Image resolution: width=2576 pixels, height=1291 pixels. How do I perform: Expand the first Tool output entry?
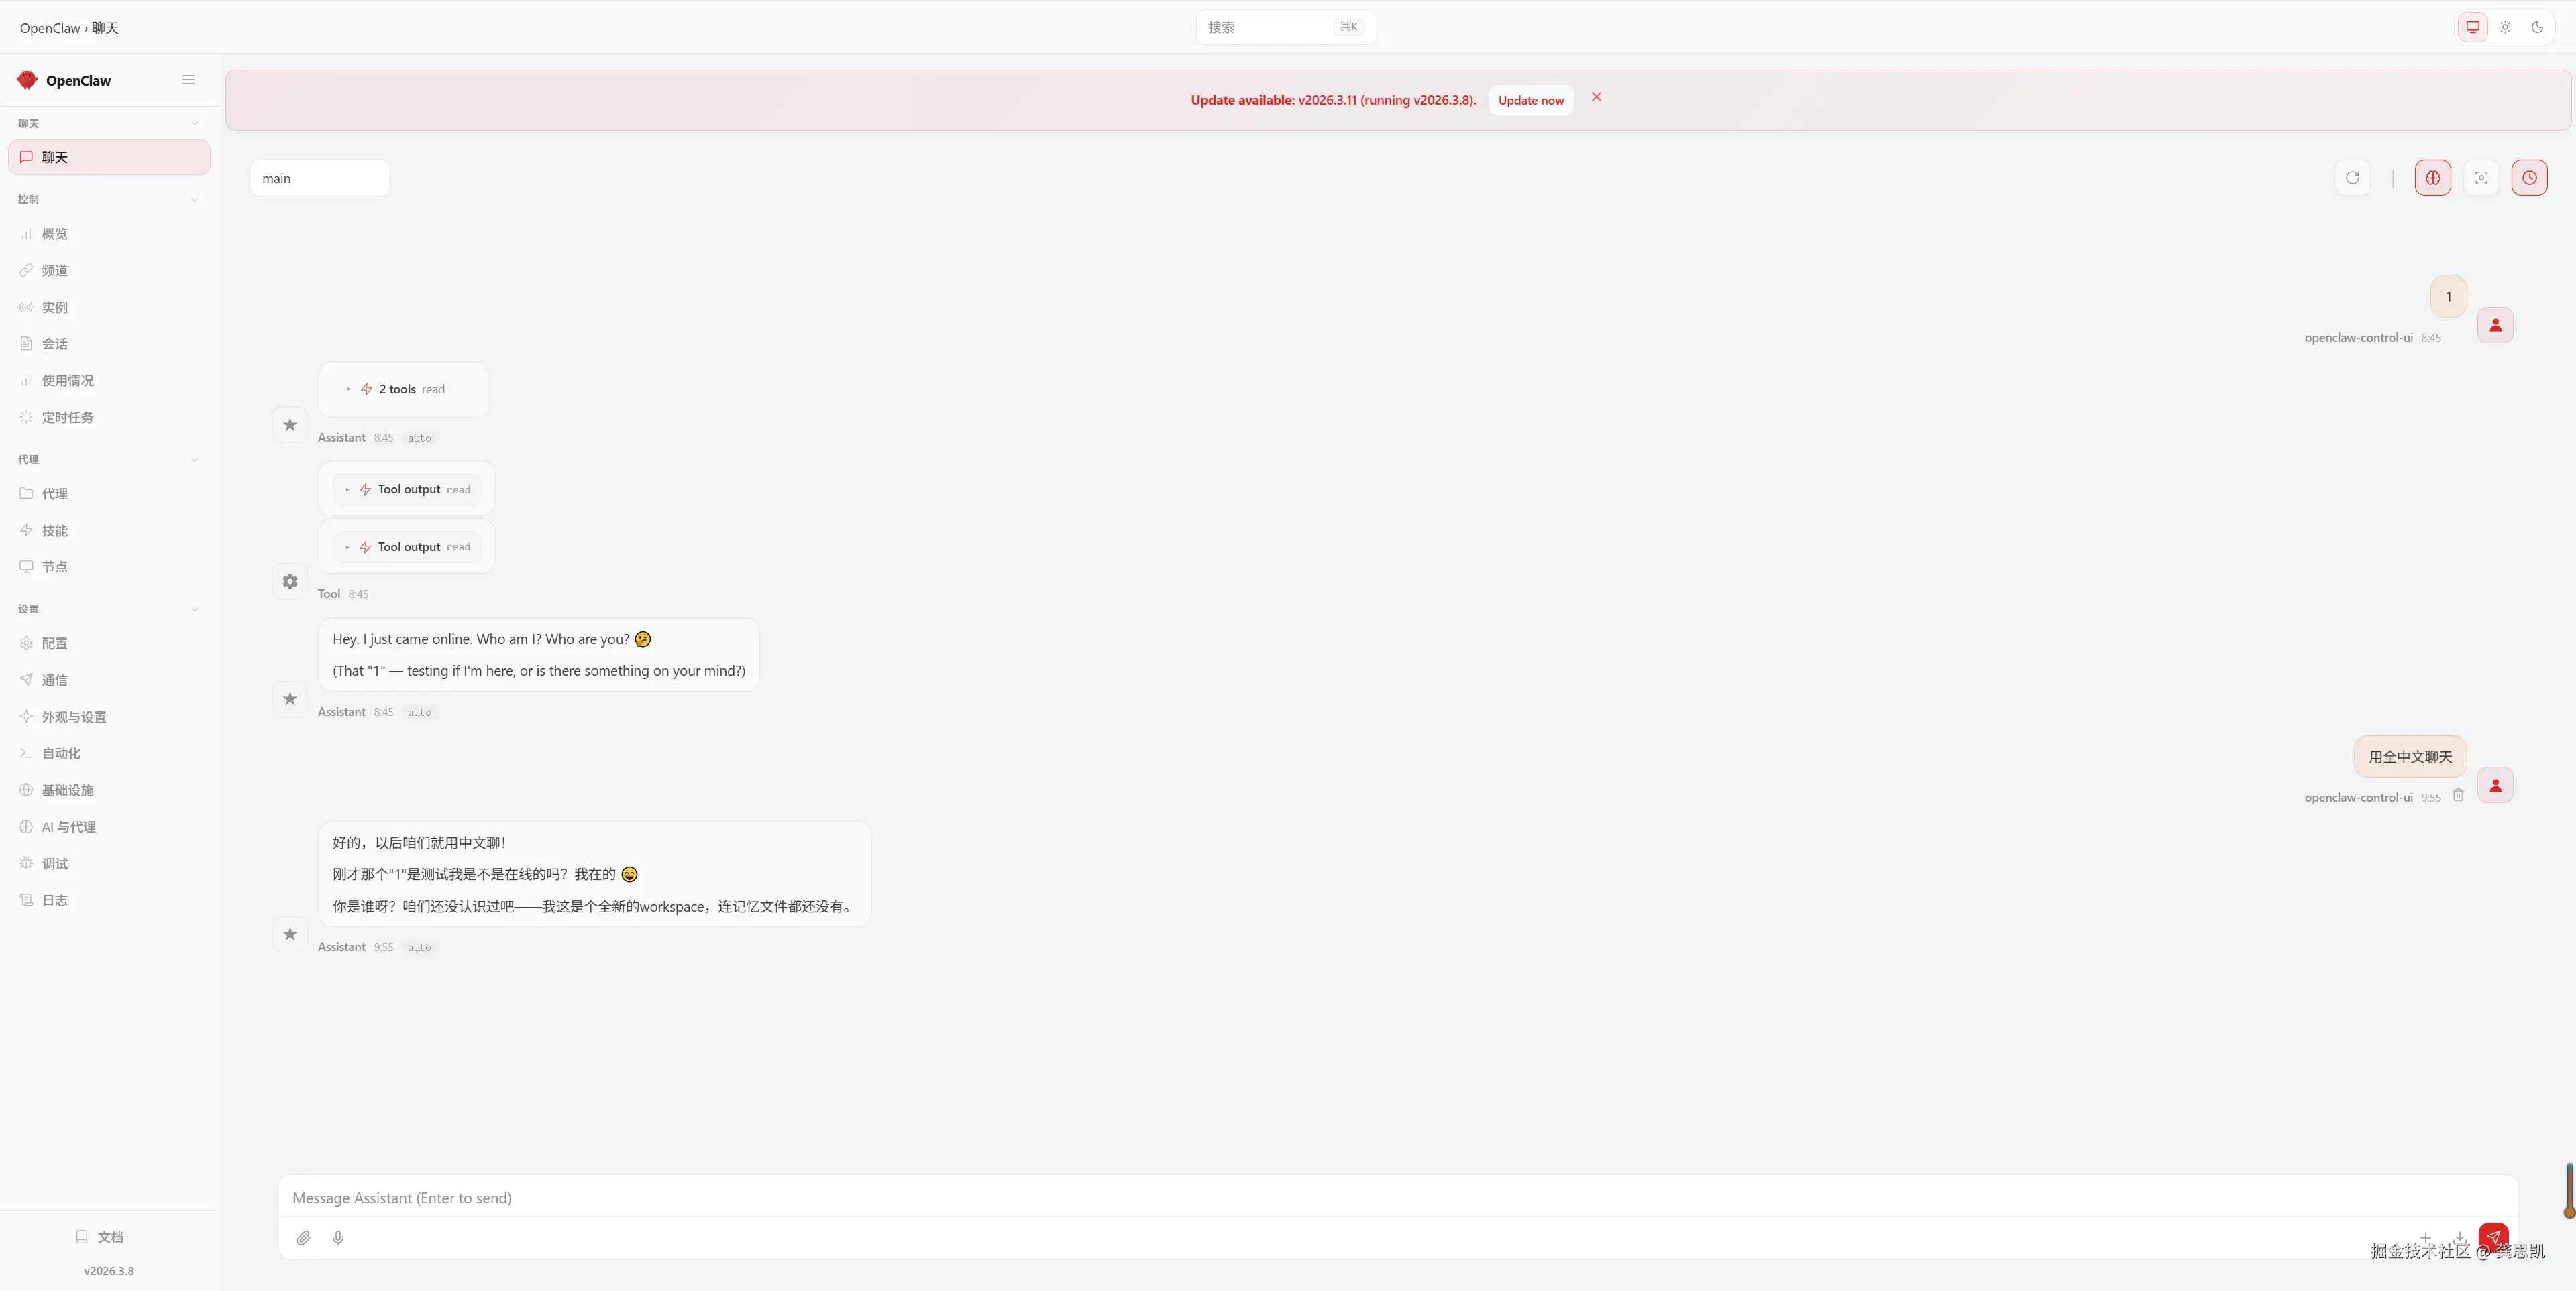407,489
